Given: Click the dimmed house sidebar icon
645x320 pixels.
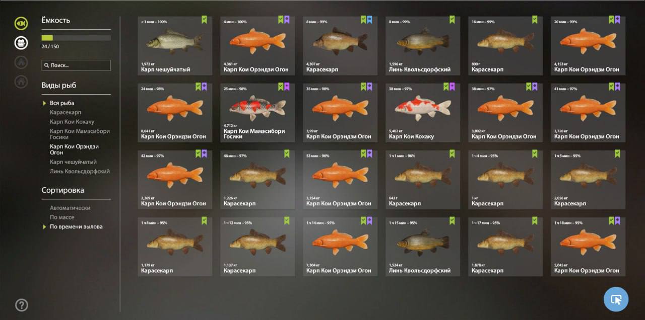Looking at the screenshot, I should click(21, 82).
